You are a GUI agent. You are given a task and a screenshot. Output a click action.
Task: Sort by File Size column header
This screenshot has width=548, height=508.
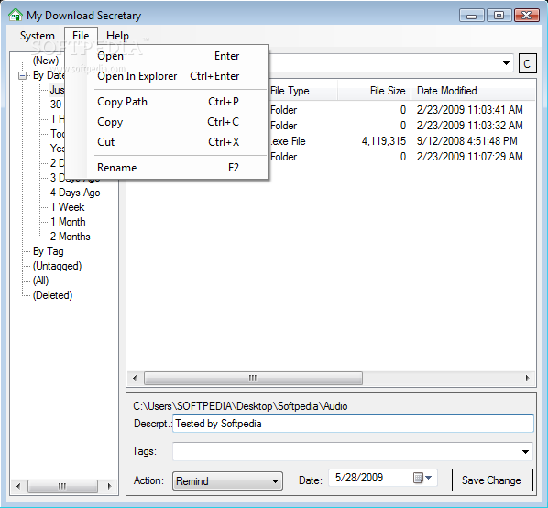click(x=374, y=91)
